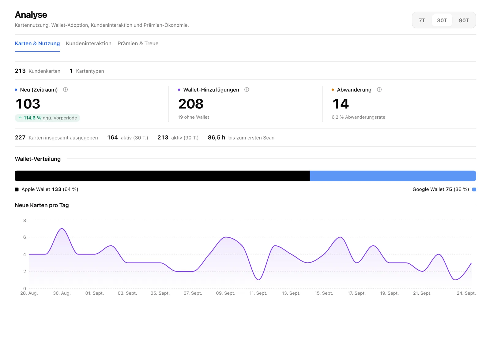Image resolution: width=490 pixels, height=339 pixels.
Task: Click 'Neue Karten pro Tag' heading
Action: [x=42, y=205]
